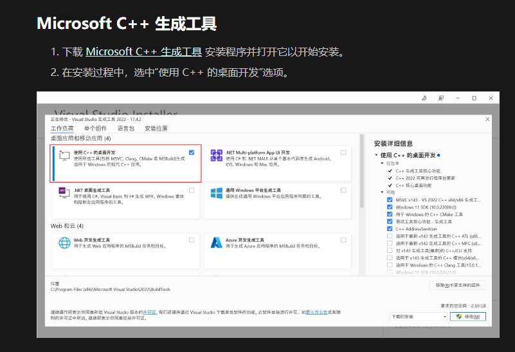Maximize the Visual Studio Installer window
This screenshot has width=515, height=352.
[x=474, y=98]
